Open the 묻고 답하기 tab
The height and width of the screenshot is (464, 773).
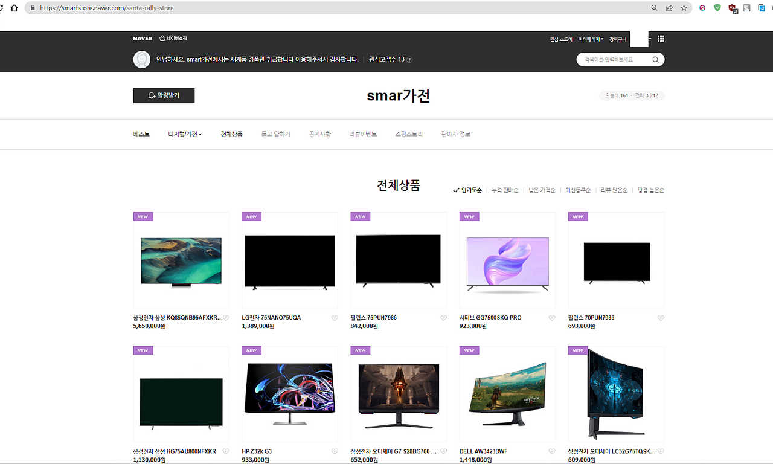pyautogui.click(x=275, y=134)
